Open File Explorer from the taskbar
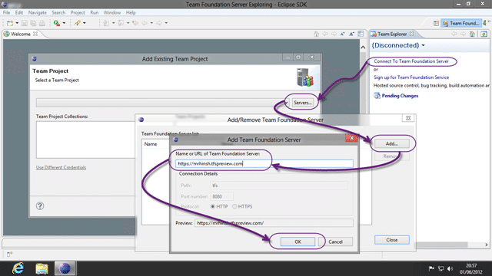 (x=42, y=268)
